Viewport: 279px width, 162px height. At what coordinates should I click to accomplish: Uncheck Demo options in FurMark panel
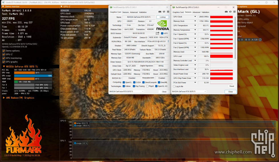(x=3, y=51)
